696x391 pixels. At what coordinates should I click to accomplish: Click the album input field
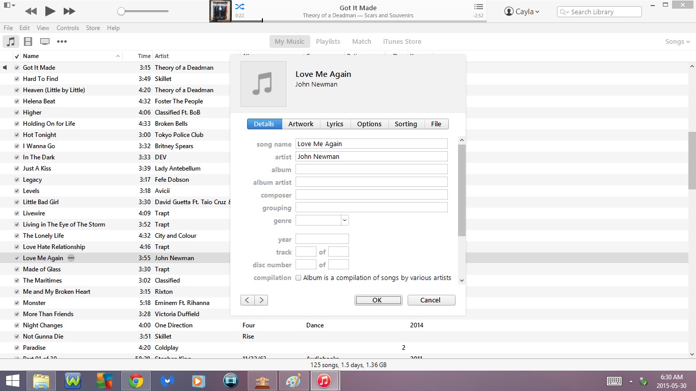[x=371, y=169]
